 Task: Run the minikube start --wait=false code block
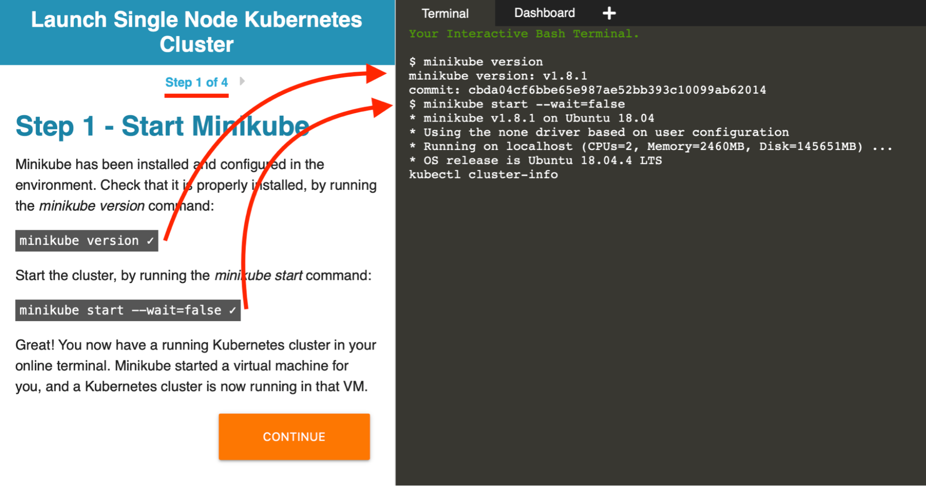click(128, 310)
